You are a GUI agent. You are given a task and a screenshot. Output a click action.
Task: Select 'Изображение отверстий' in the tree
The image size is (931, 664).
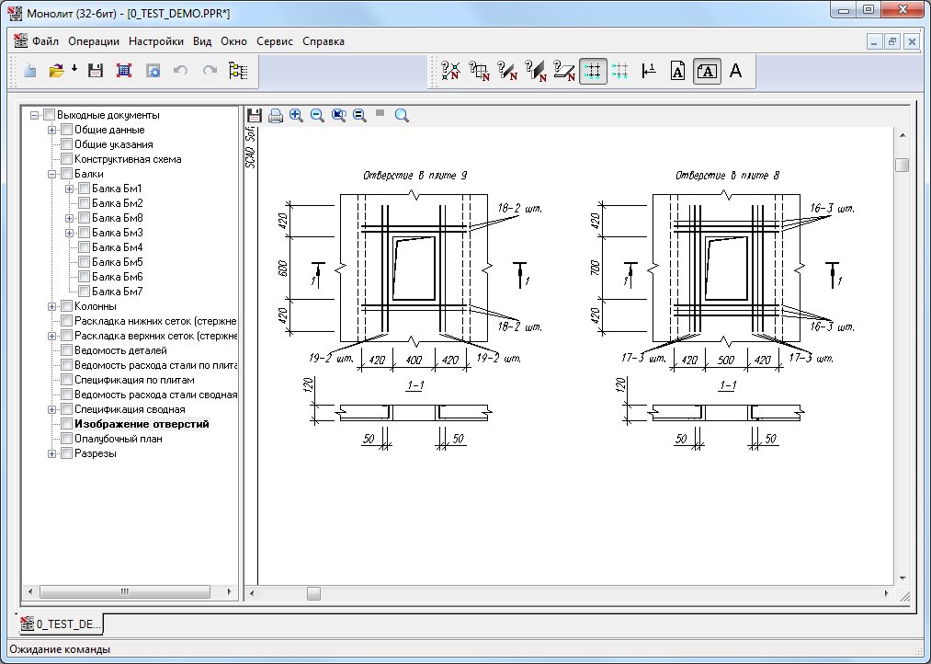142,424
